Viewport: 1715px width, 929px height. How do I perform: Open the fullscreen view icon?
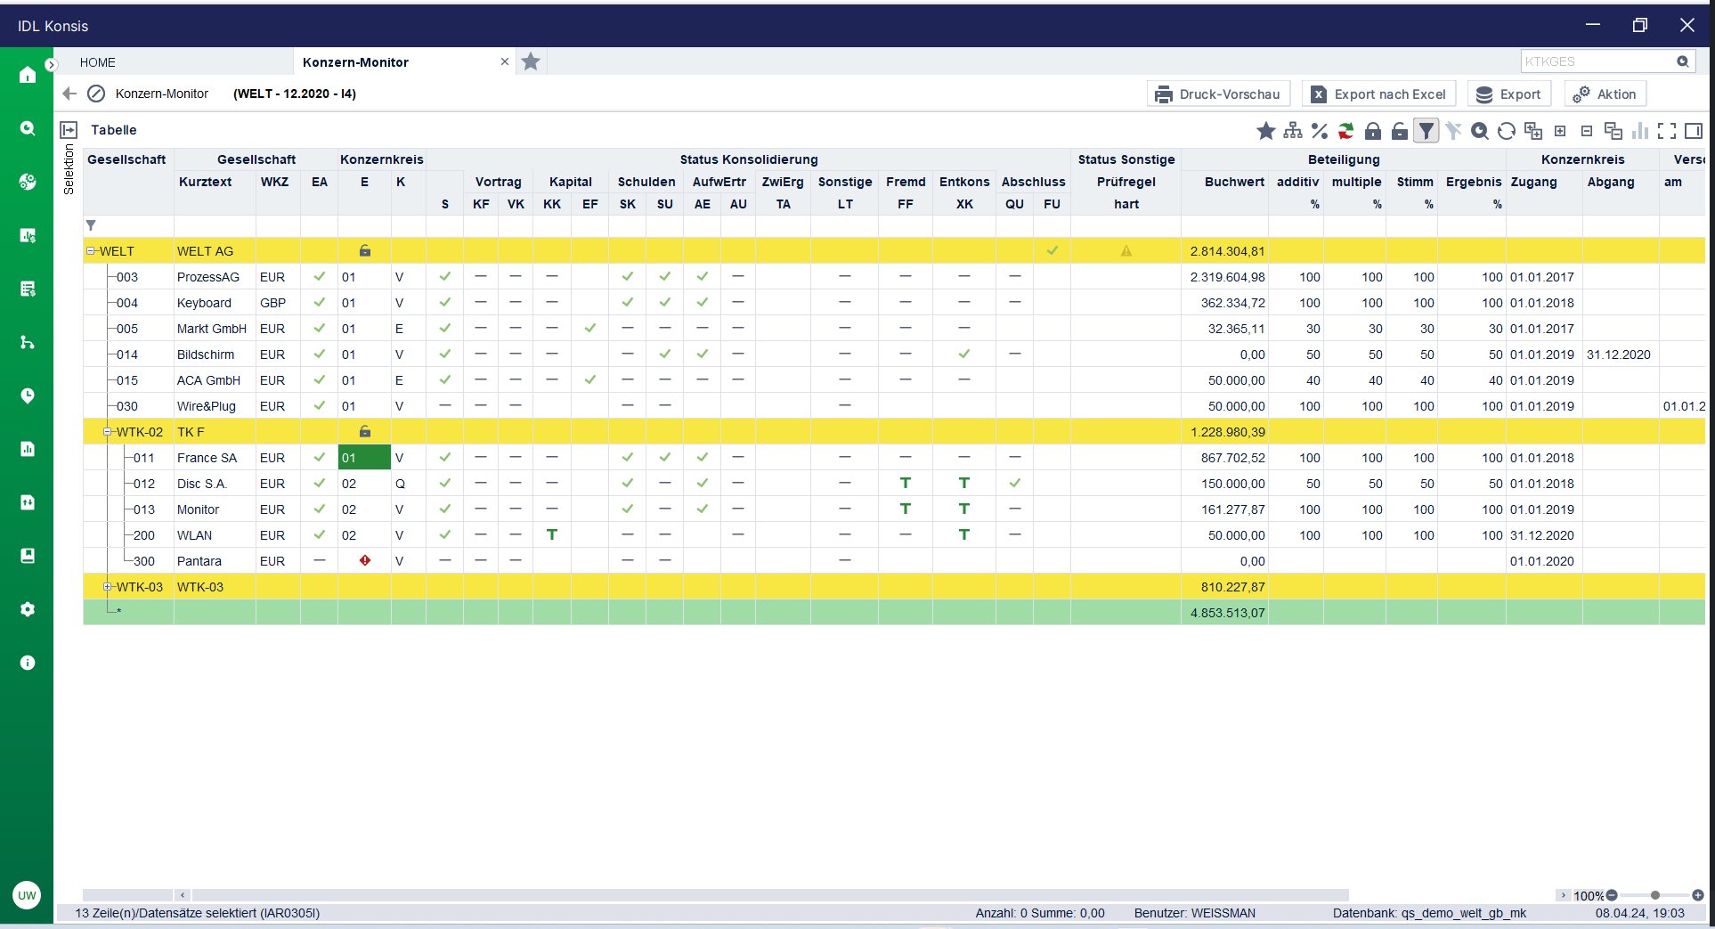pyautogui.click(x=1666, y=131)
